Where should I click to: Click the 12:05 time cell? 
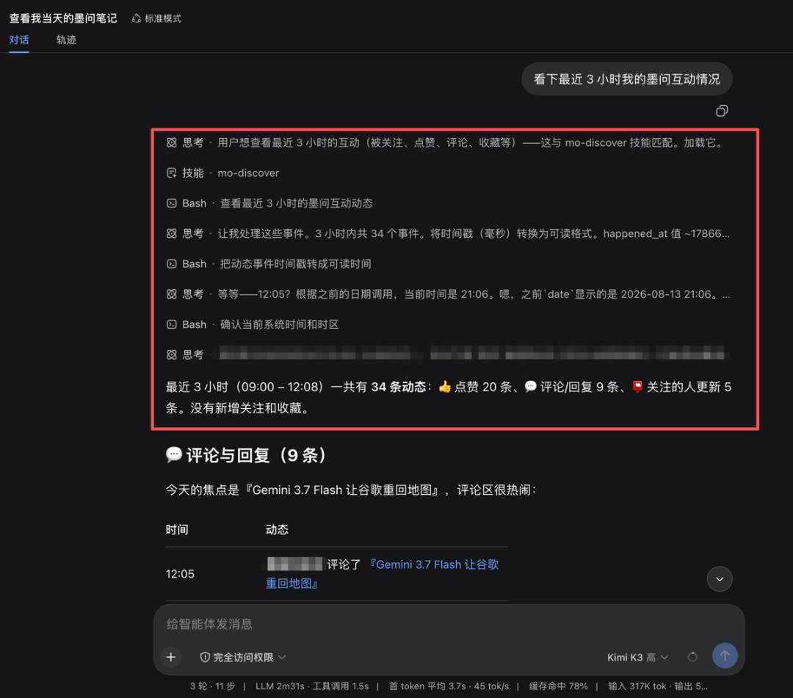tap(180, 574)
